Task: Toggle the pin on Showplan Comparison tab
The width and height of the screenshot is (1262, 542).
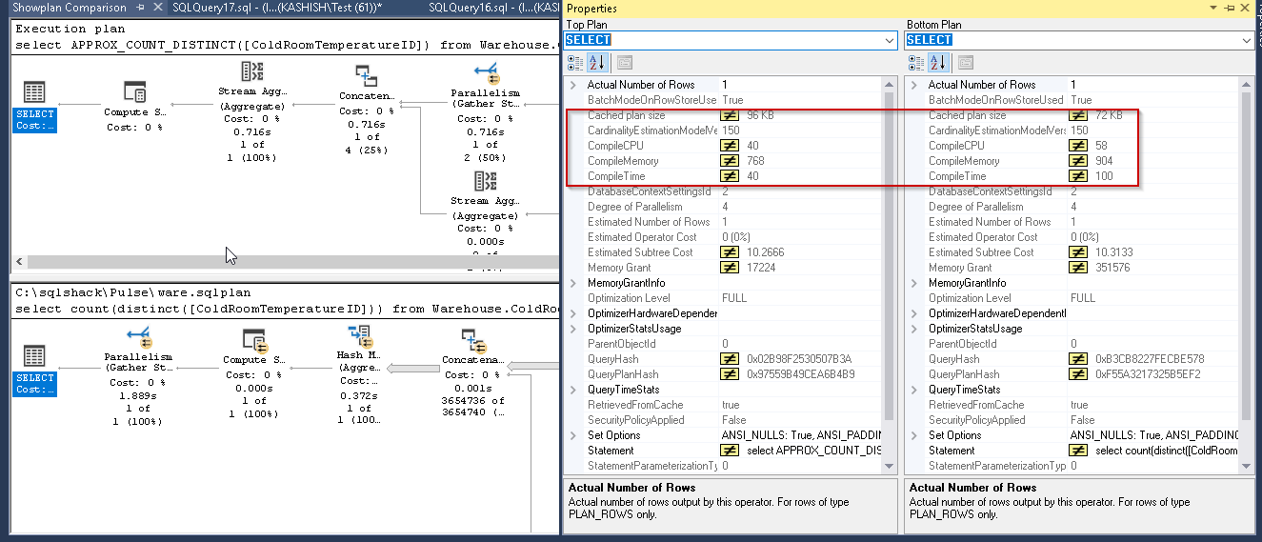Action: 140,8
